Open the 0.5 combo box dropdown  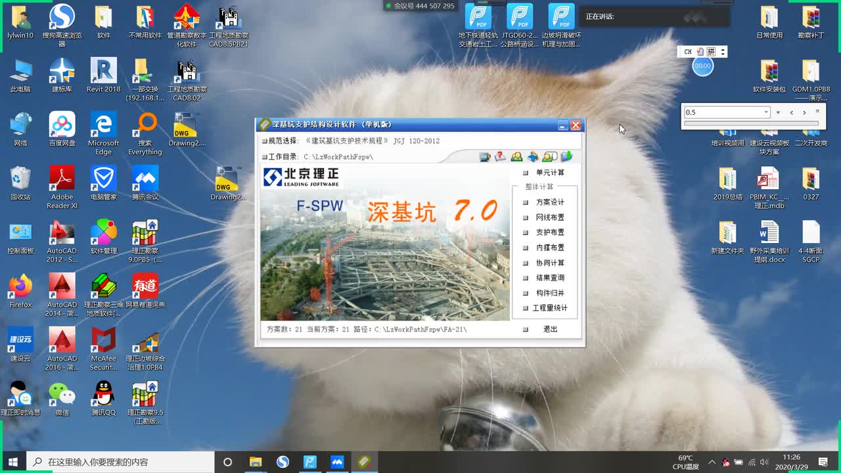click(x=766, y=112)
